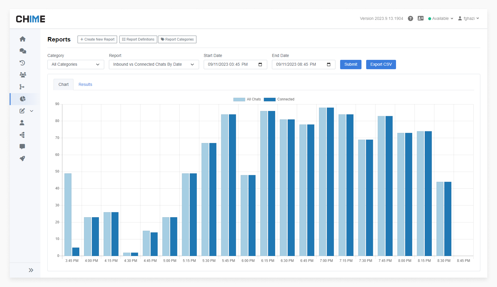This screenshot has width=497, height=287.
Task: Open the contact card icon in header
Action: [421, 18]
